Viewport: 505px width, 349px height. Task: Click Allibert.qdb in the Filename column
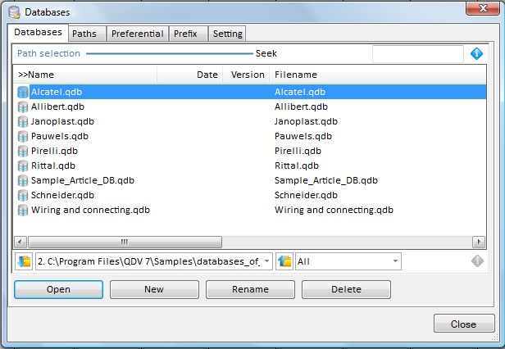click(x=301, y=107)
